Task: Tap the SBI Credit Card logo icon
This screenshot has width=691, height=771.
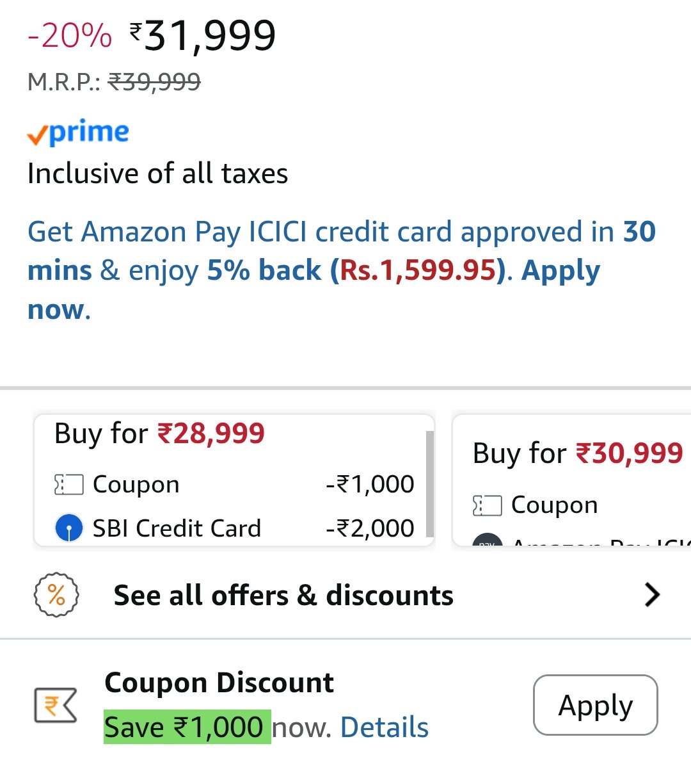Action: pyautogui.click(x=69, y=528)
